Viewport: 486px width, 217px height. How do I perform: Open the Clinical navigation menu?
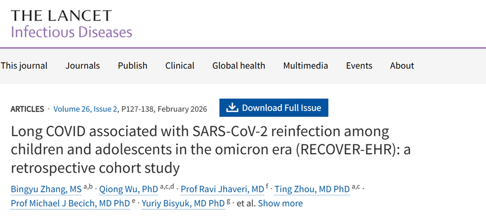click(x=180, y=65)
